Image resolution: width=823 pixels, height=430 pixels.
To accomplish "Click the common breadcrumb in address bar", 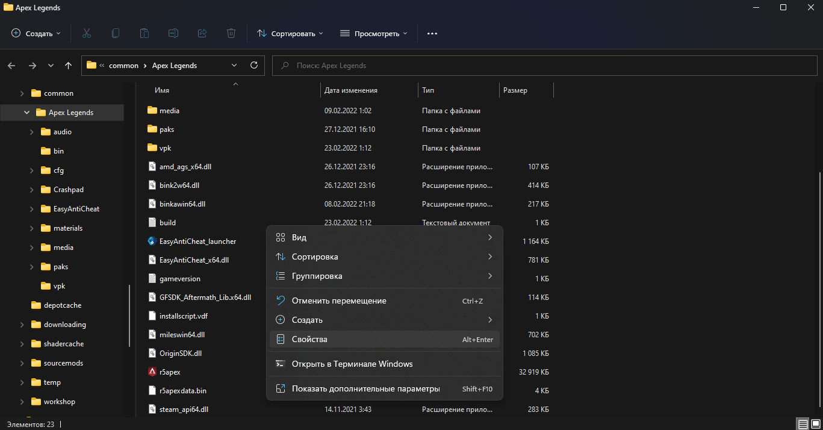I will [x=123, y=66].
